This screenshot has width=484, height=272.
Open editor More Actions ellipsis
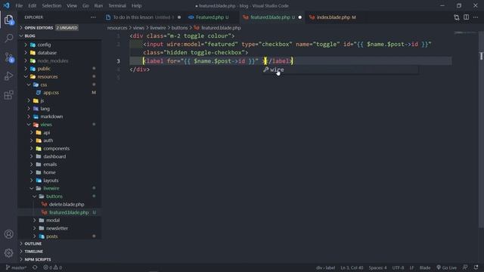click(x=476, y=17)
